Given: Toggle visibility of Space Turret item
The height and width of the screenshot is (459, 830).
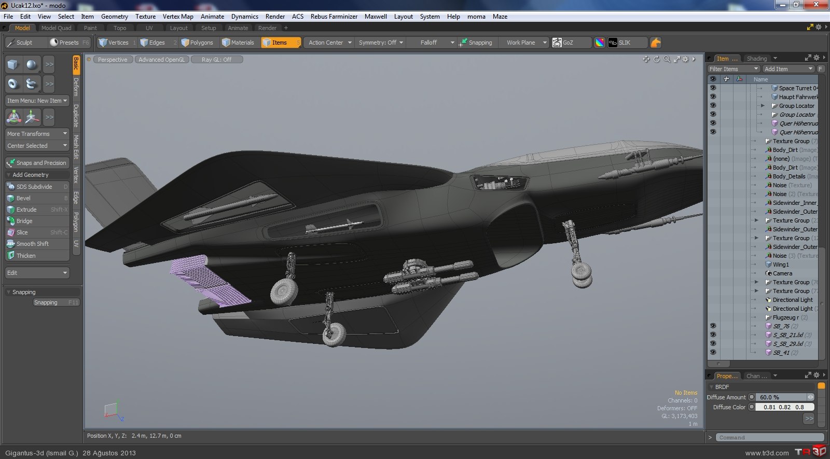Looking at the screenshot, I should tap(713, 88).
